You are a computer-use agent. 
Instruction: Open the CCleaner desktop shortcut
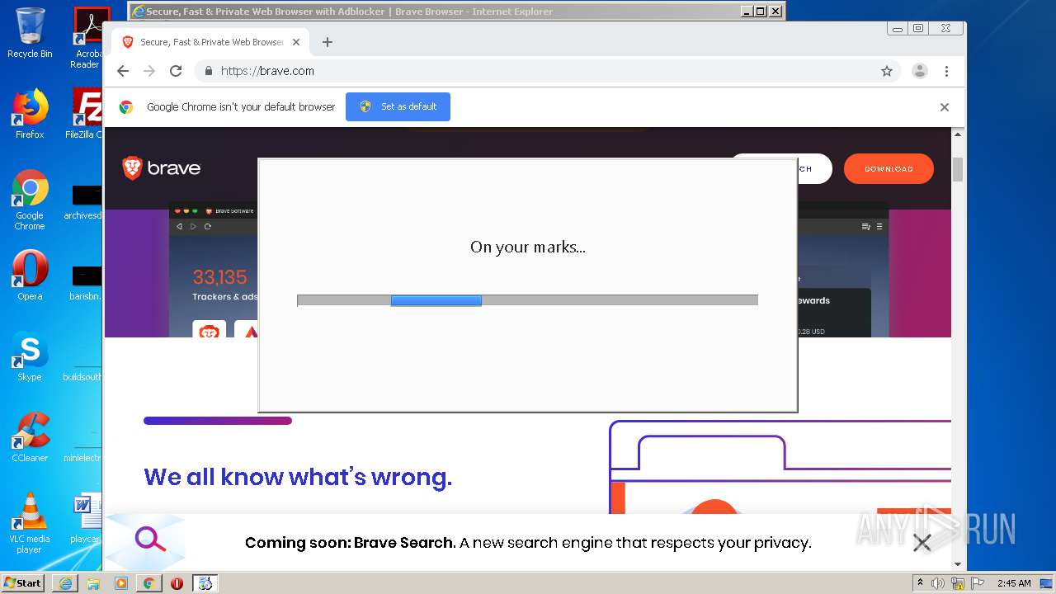(x=30, y=437)
